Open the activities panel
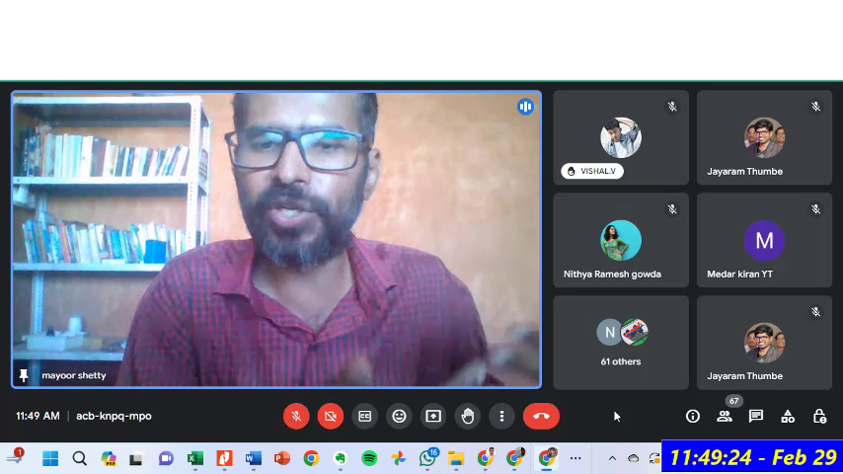This screenshot has height=474, width=843. pos(788,417)
